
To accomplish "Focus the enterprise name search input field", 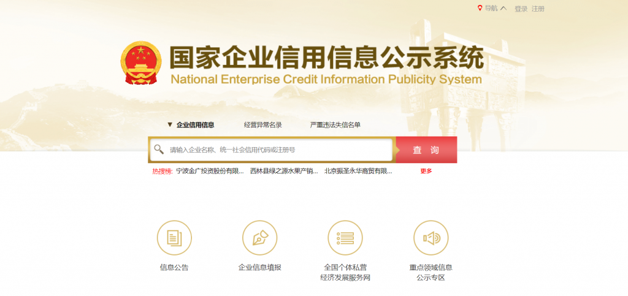I will 279,150.
